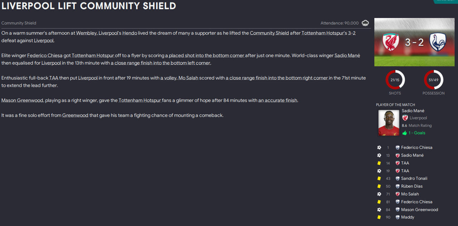Open Mason Greenwood link at start of paragraph
The width and height of the screenshot is (458, 226).
[22, 100]
